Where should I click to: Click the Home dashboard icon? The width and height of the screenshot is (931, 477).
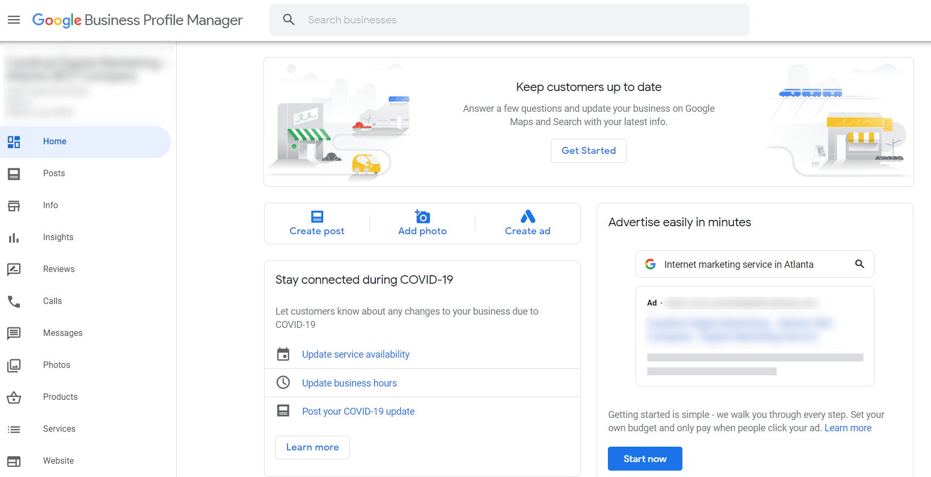click(14, 142)
